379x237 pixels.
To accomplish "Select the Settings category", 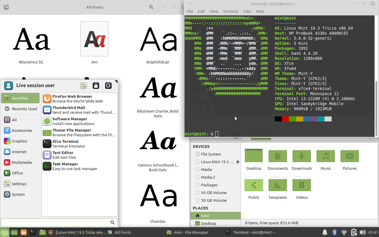I will (20, 184).
